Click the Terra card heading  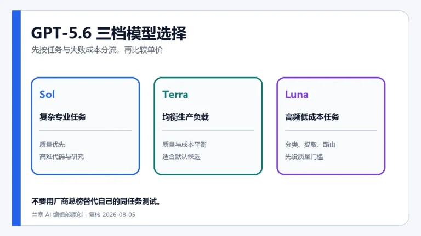tap(175, 95)
